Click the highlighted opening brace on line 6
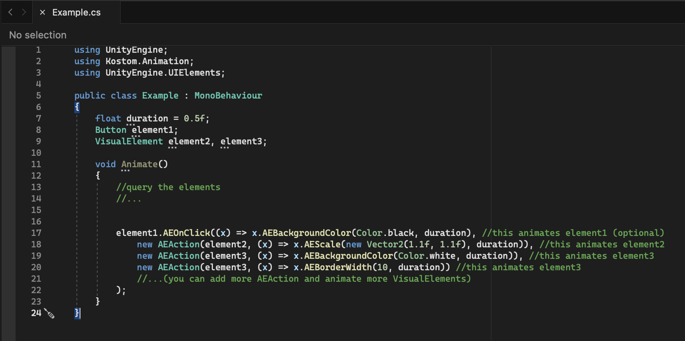 coord(77,107)
